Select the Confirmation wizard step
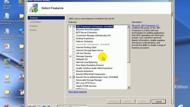This screenshot has height=107, width=190. click(36, 22)
